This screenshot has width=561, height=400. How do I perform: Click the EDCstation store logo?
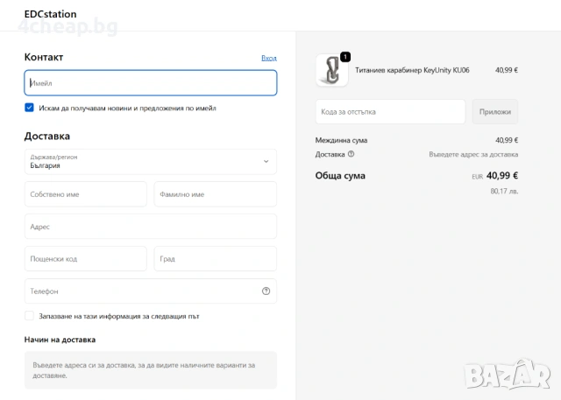50,15
